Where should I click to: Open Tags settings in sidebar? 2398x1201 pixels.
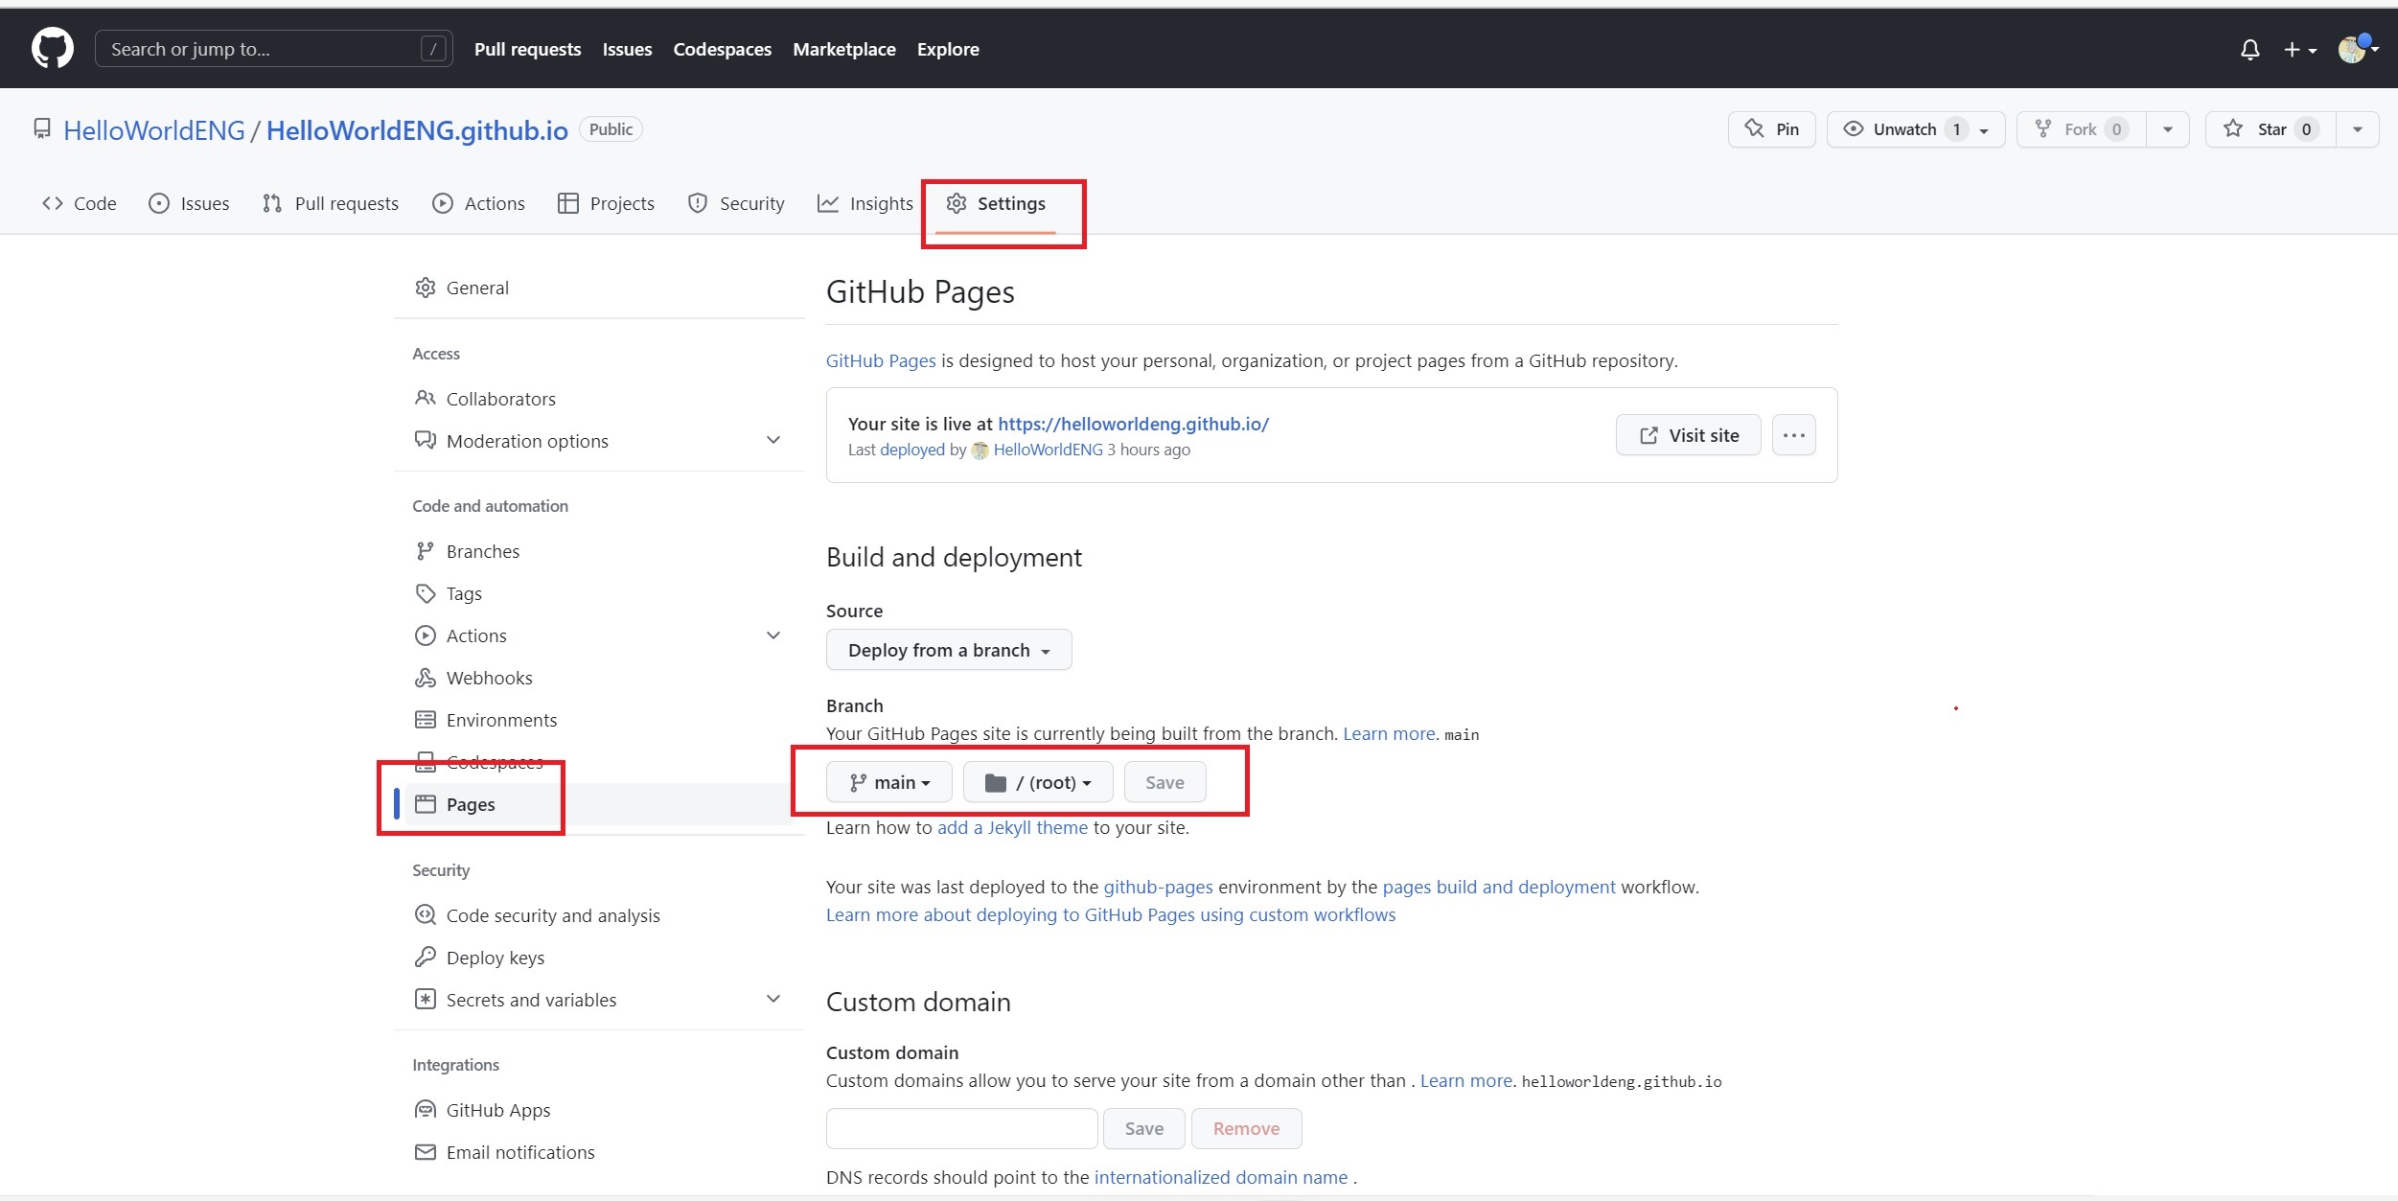click(x=599, y=593)
